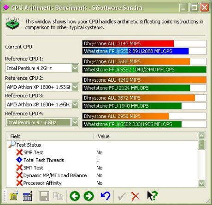Click the green CPU chip icon
This screenshot has height=205, width=212.
(12, 24)
